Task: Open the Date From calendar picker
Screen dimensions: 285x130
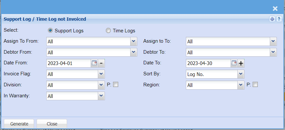Action: [94, 63]
